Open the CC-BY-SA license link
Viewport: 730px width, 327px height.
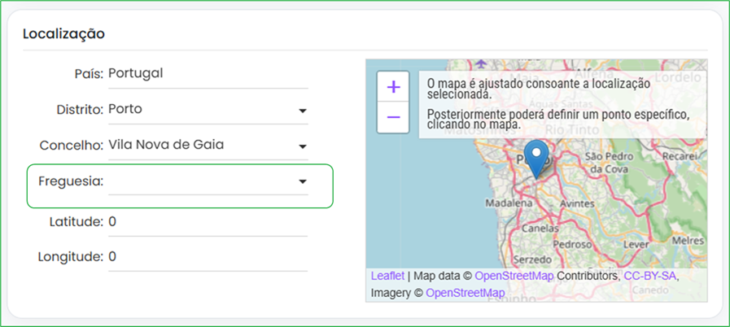[649, 277]
